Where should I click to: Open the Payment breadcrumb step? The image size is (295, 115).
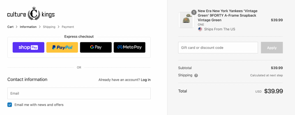pos(68,27)
